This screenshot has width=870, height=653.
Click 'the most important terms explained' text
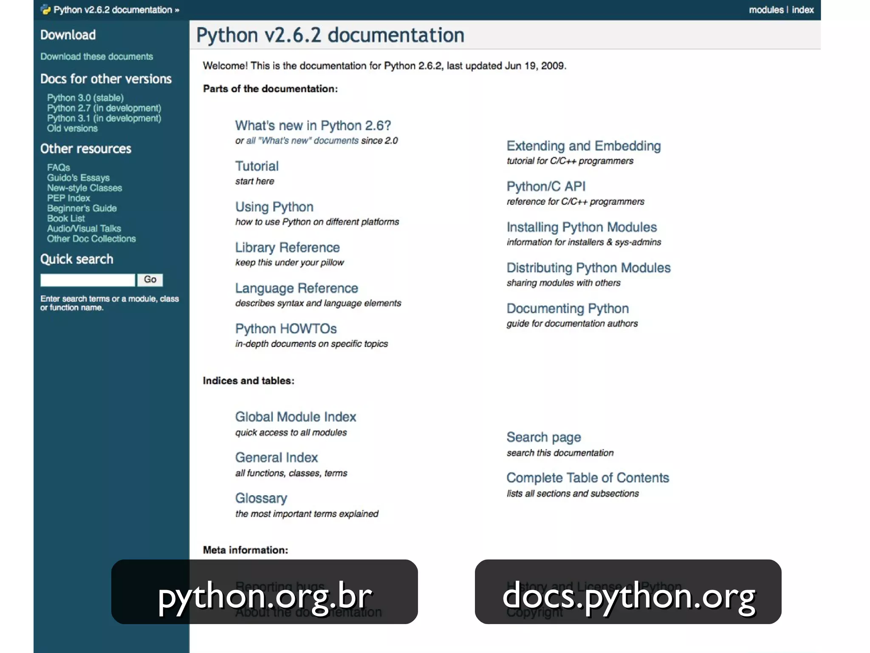click(x=307, y=514)
